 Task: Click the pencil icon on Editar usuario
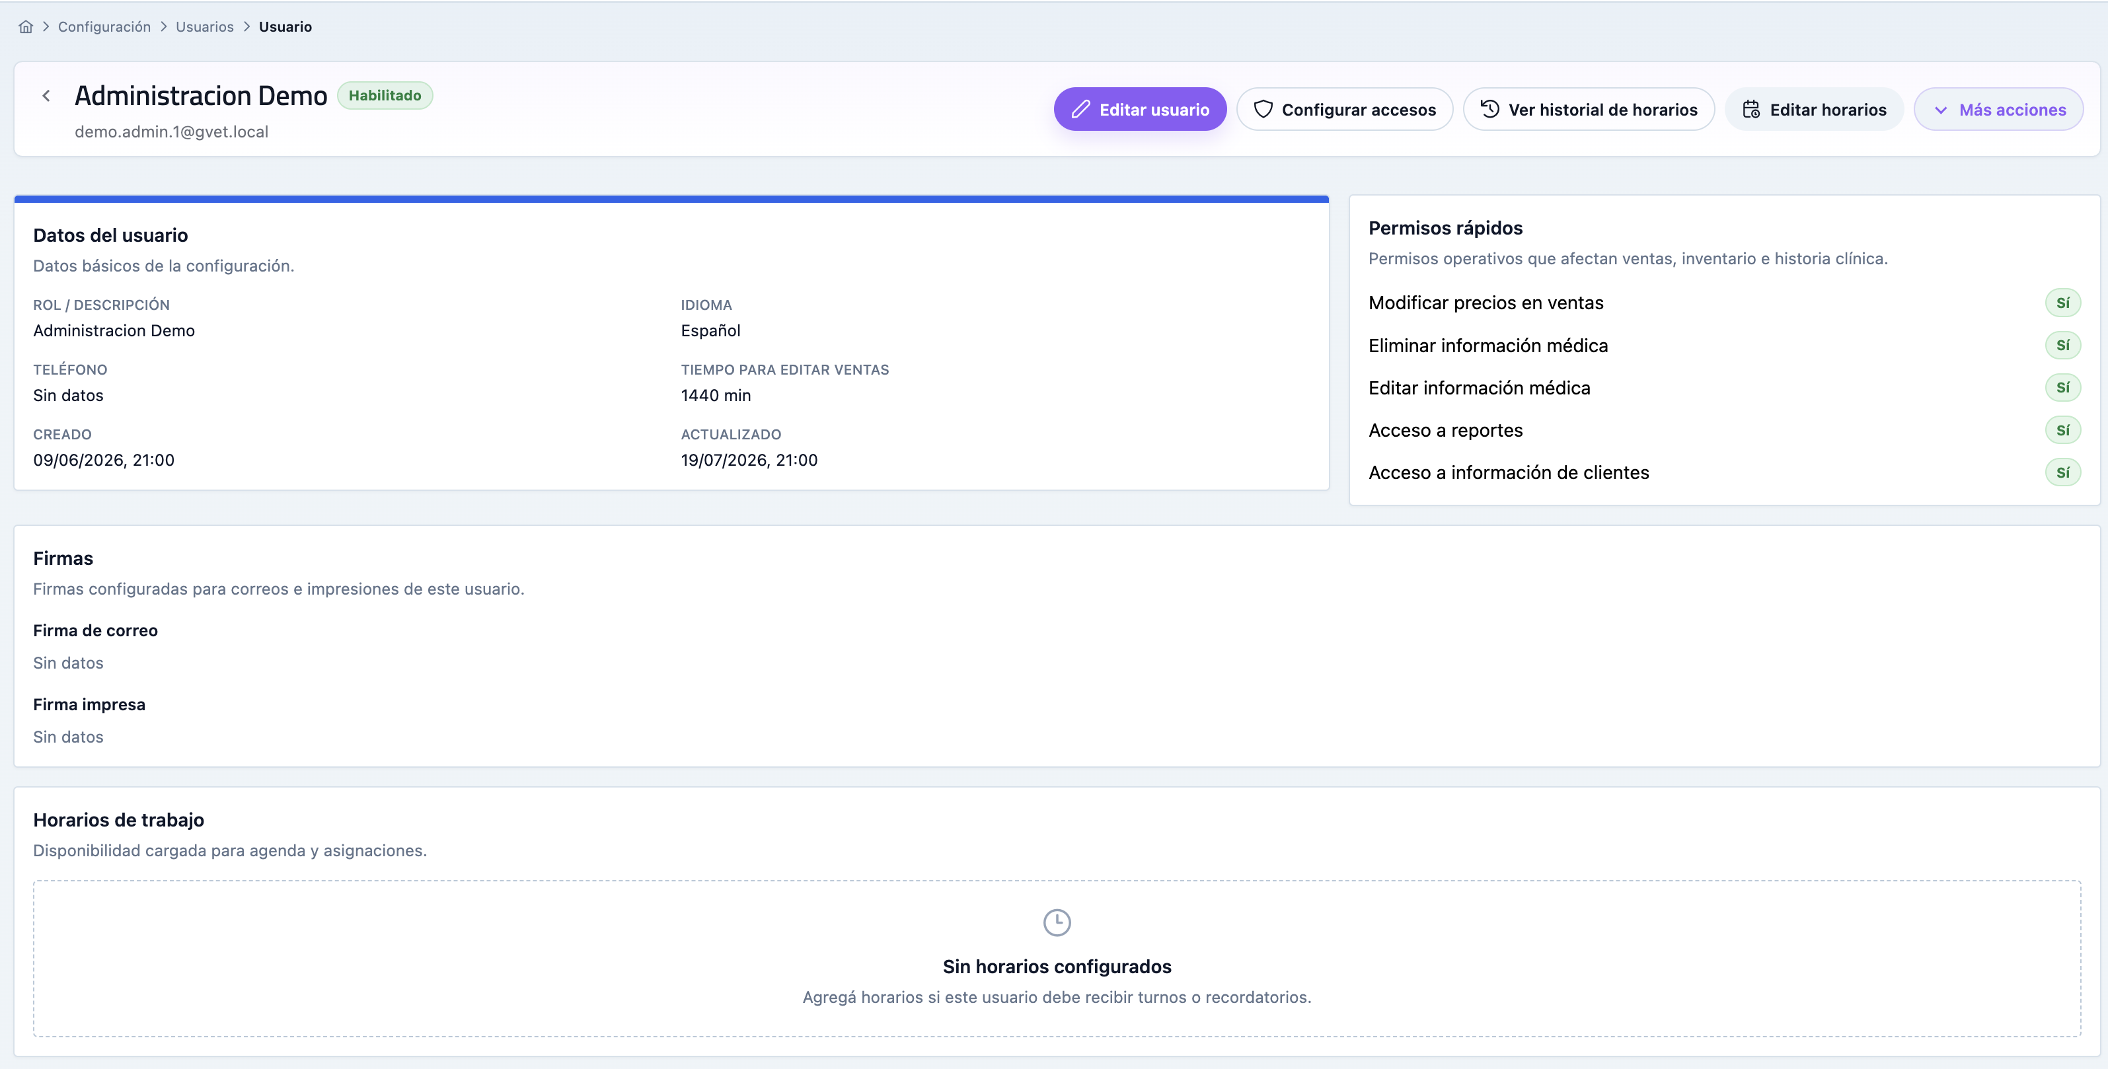[x=1081, y=110]
